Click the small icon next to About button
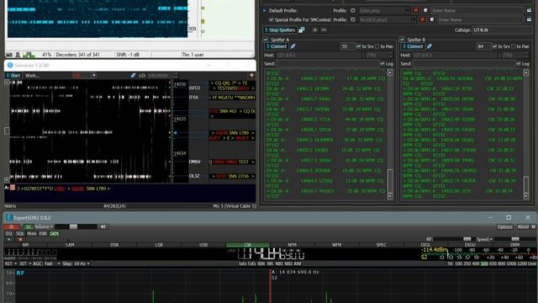The width and height of the screenshot is (538, 303). click(x=533, y=227)
